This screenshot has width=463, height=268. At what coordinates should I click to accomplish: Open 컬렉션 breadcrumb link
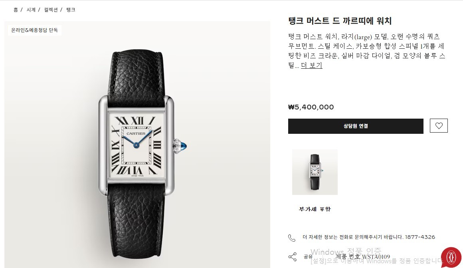[x=51, y=10]
